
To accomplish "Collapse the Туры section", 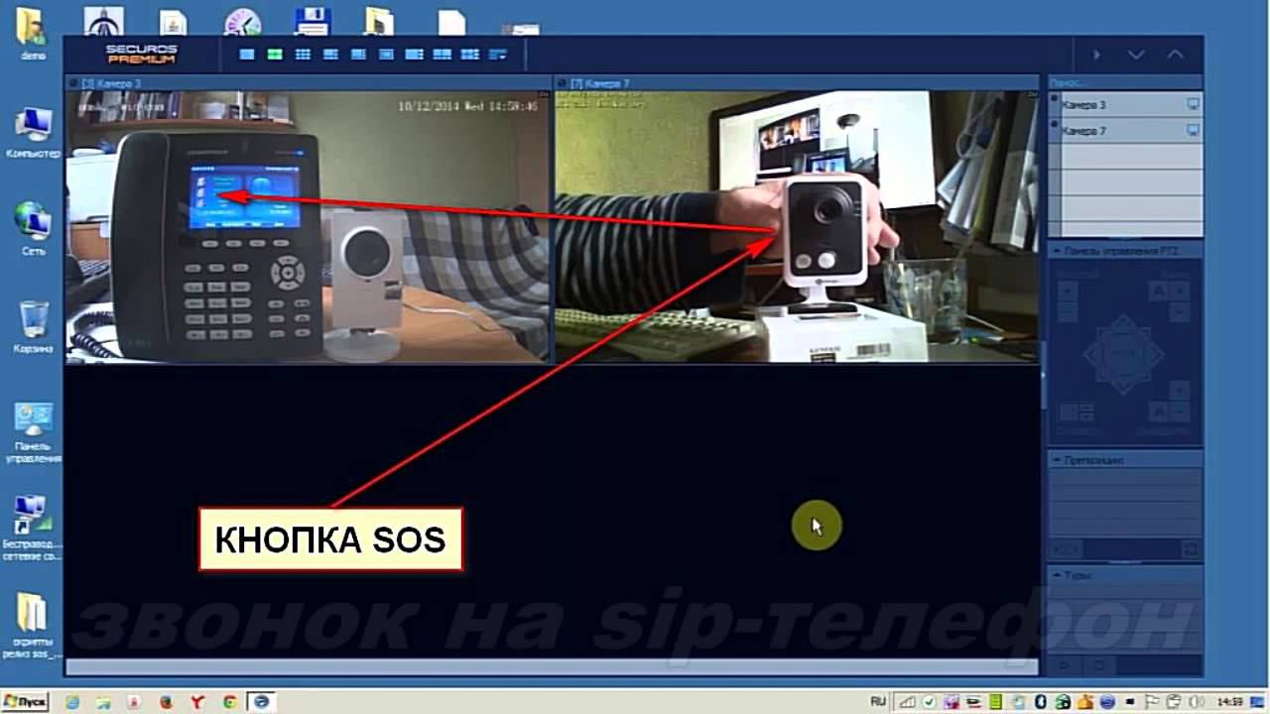I will (1057, 575).
